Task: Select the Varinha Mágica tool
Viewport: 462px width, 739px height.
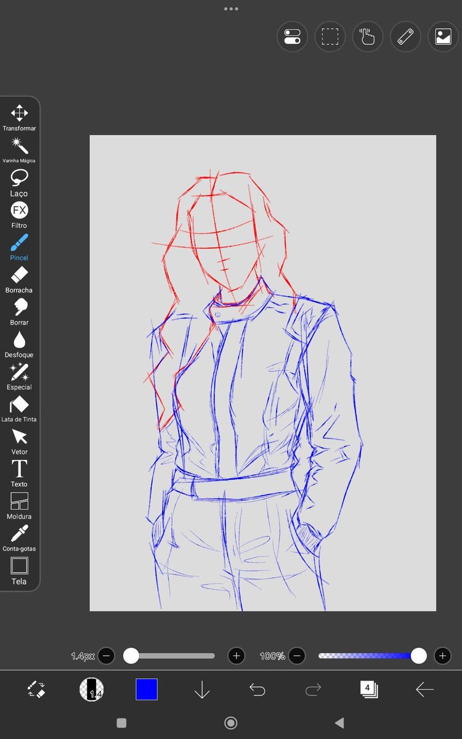Action: point(19,150)
